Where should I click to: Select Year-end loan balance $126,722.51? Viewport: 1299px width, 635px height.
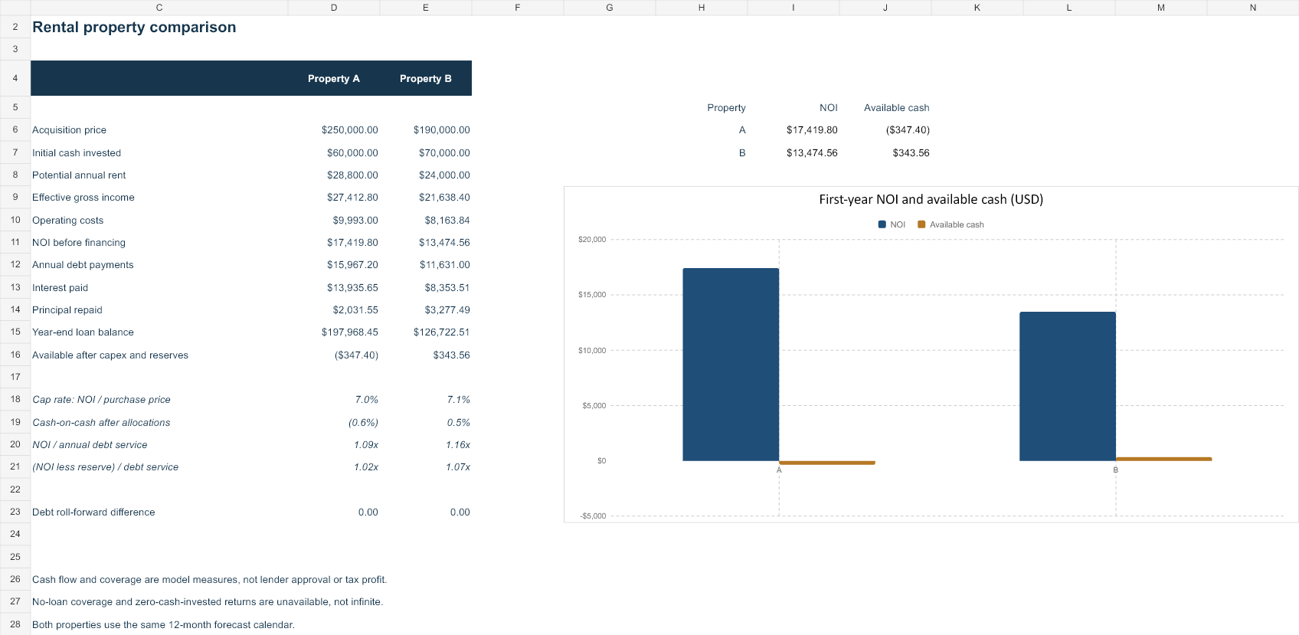pos(441,332)
